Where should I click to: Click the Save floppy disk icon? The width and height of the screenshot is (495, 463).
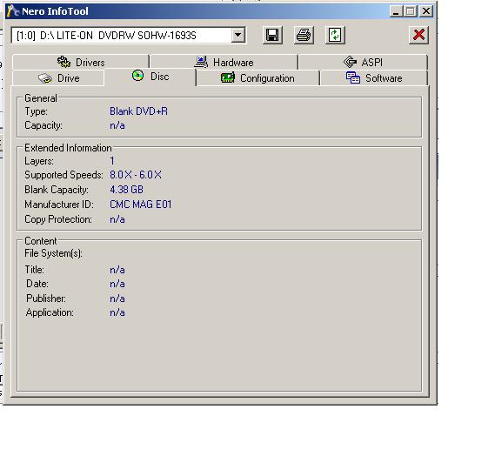click(272, 35)
